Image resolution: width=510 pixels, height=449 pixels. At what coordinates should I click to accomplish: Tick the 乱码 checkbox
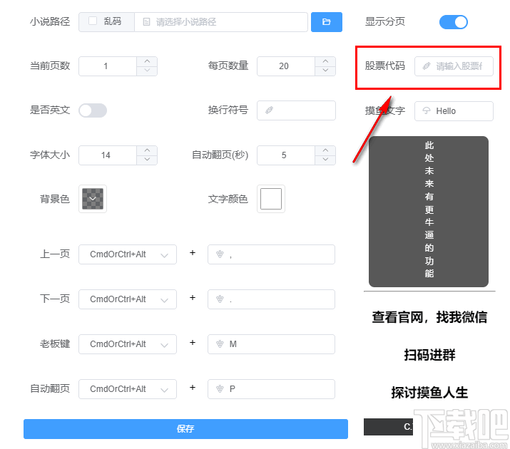click(x=93, y=21)
